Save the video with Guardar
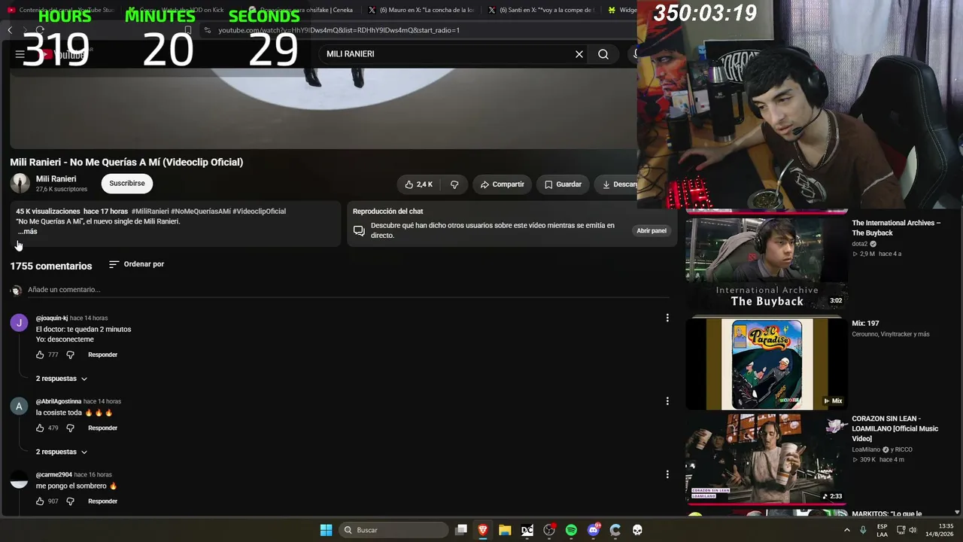This screenshot has width=963, height=542. click(x=563, y=184)
